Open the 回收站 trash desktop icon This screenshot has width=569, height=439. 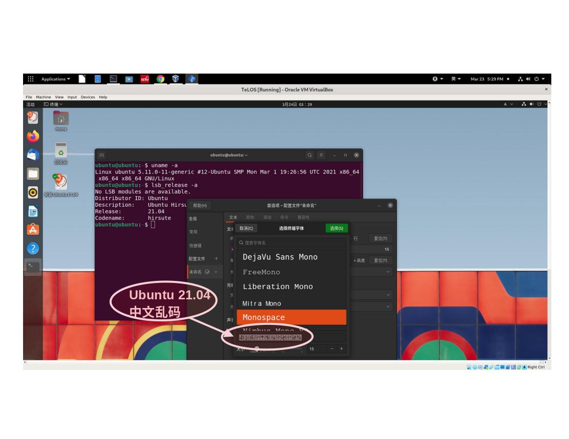click(x=61, y=153)
